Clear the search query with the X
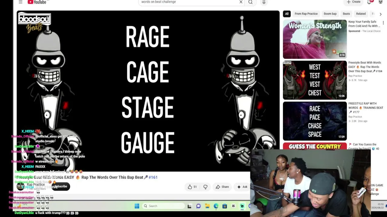Viewport: 387px width, 217px height. click(241, 2)
